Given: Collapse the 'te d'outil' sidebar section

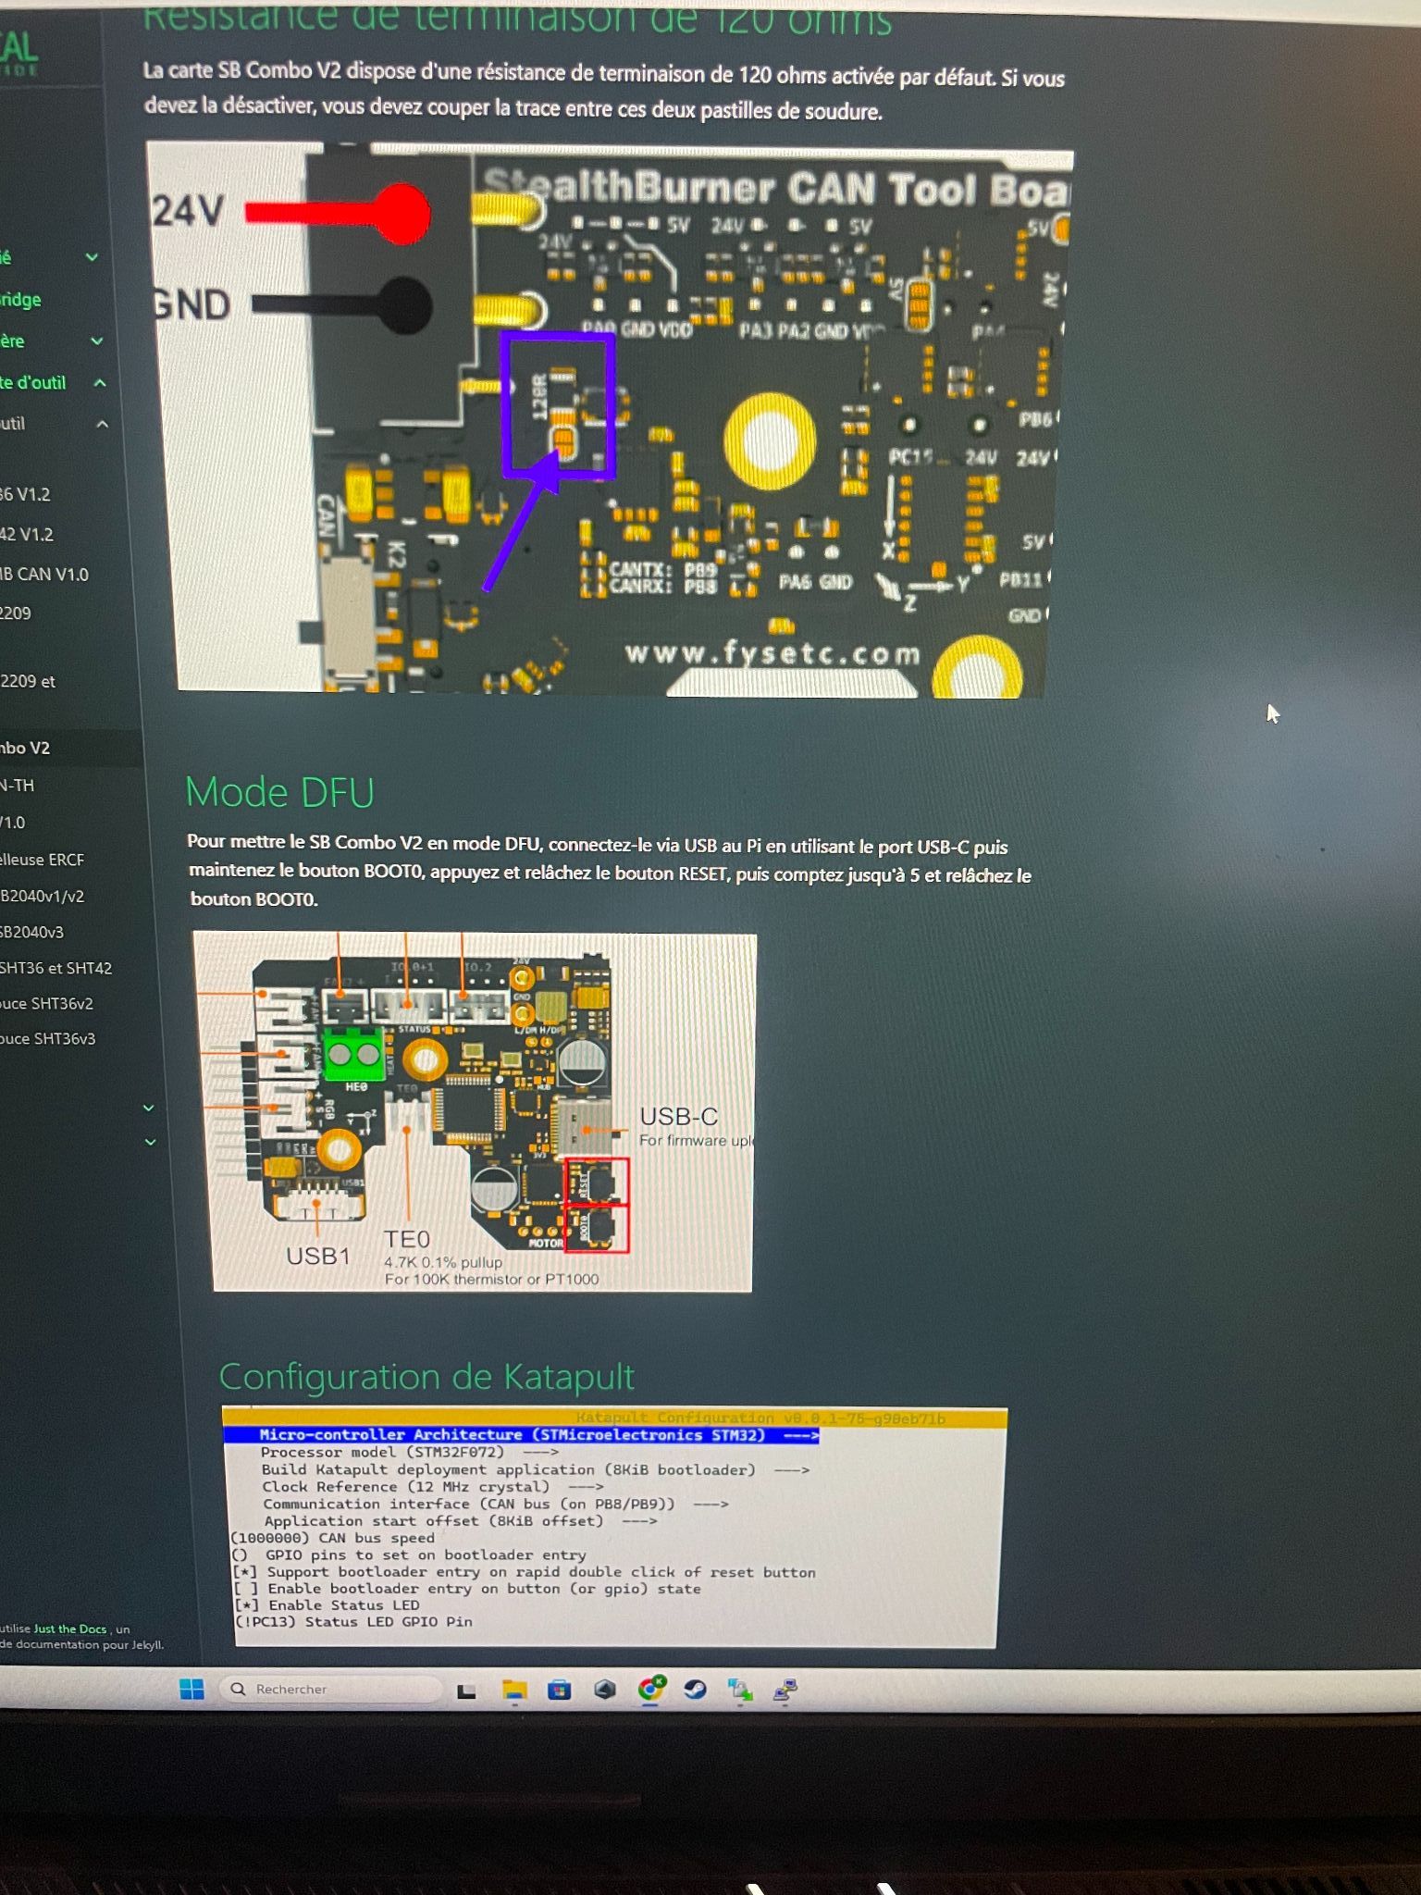Looking at the screenshot, I should point(100,382).
